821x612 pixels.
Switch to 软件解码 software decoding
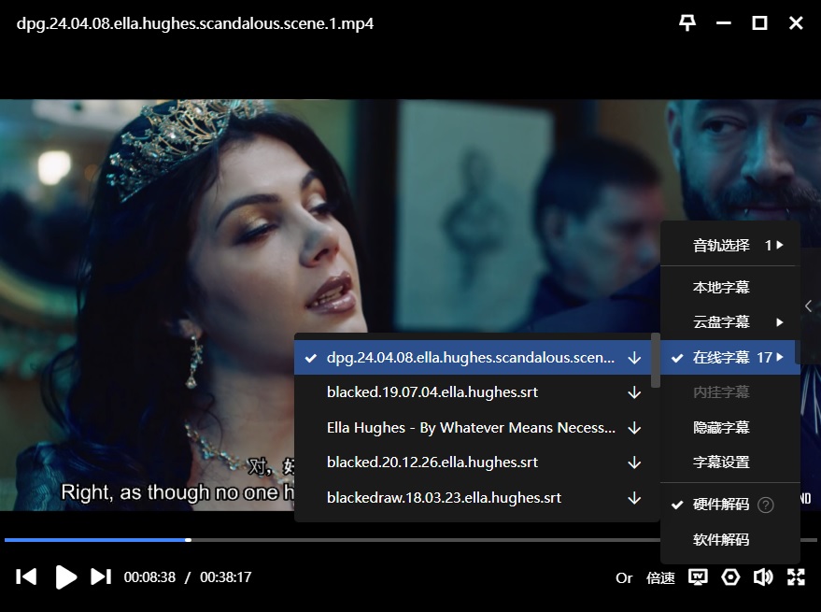721,539
